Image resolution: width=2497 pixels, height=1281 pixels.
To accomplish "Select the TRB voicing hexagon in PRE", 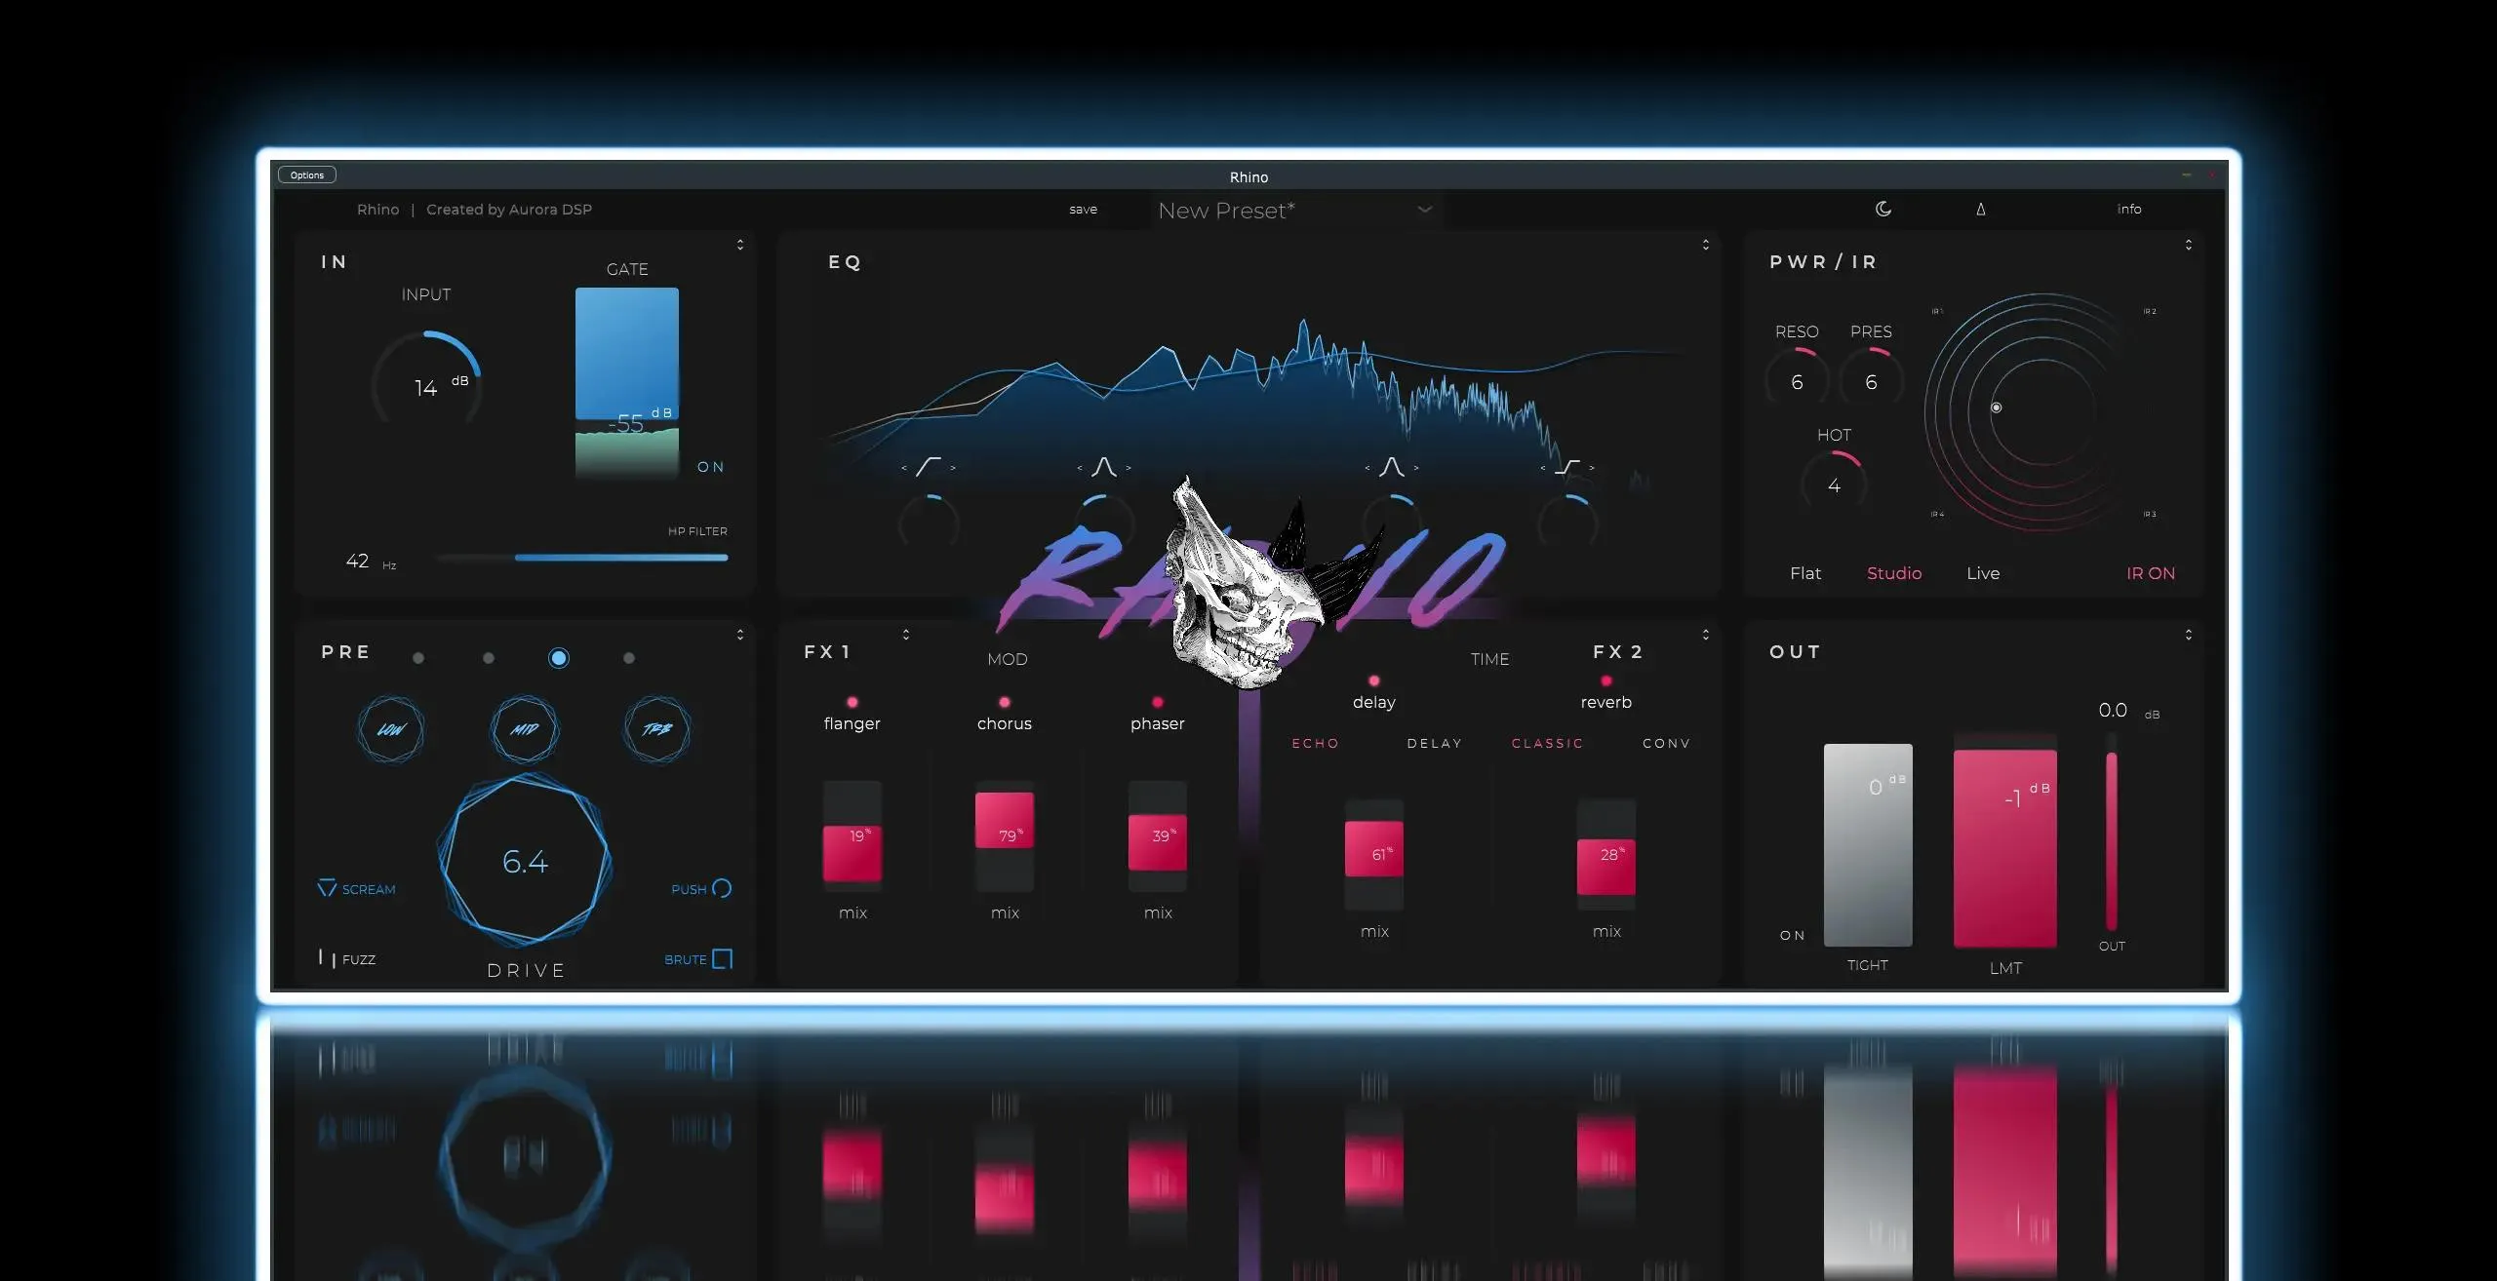I will pyautogui.click(x=657, y=729).
